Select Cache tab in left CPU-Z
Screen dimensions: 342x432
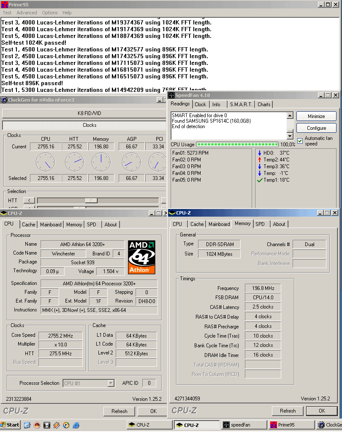[29, 225]
